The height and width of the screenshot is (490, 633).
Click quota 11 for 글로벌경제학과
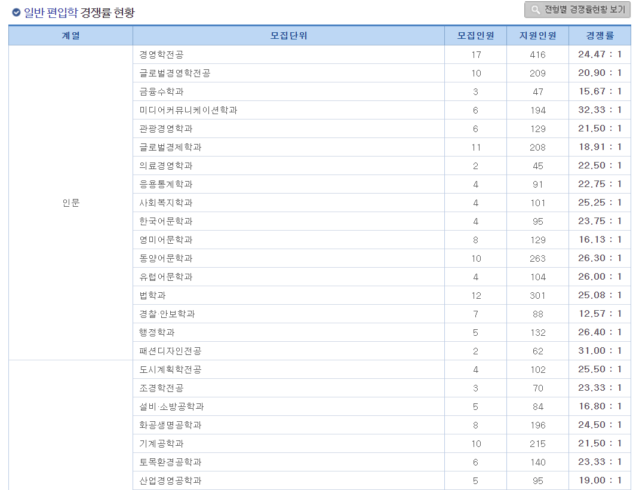point(476,148)
